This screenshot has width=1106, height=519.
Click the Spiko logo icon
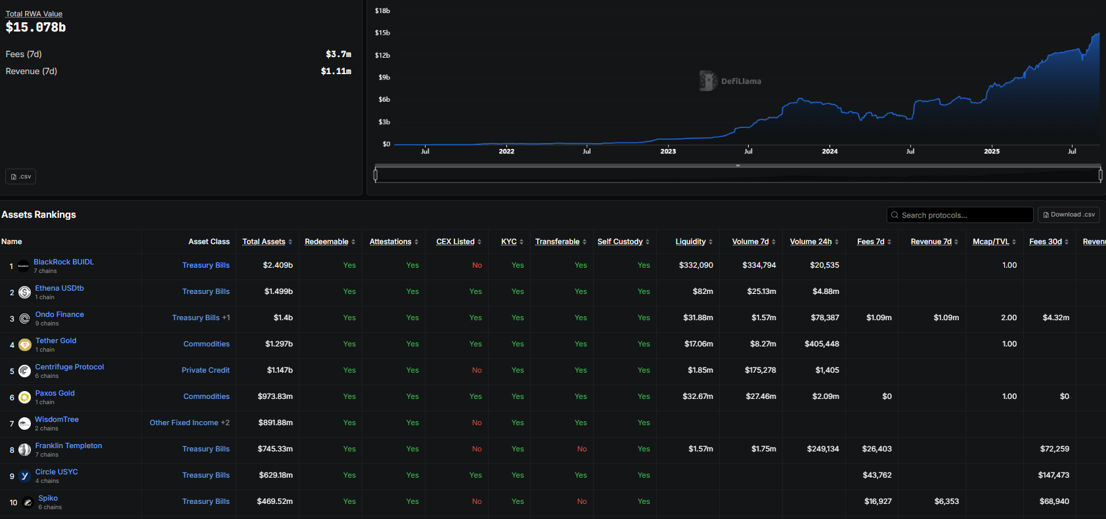click(28, 503)
